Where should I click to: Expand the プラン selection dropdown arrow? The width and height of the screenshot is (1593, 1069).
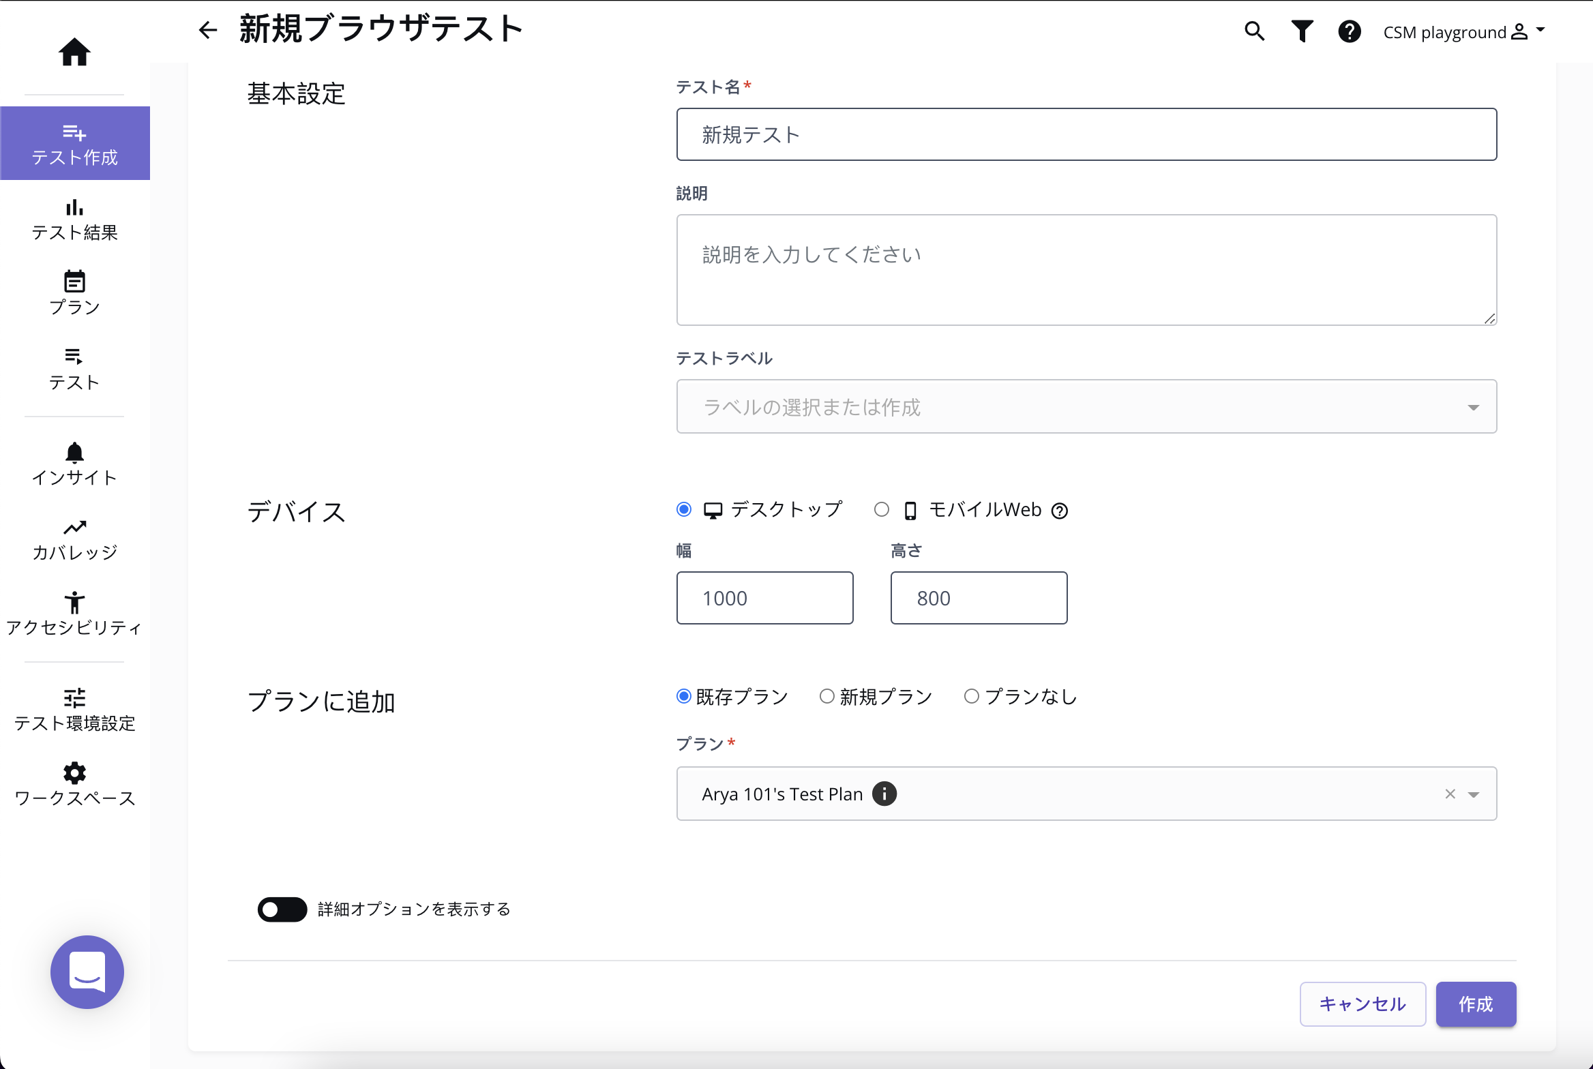click(x=1474, y=794)
